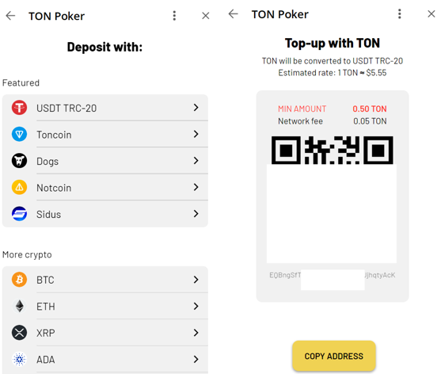Select the USDT TRC-20 Tether icon
Image resolution: width=441 pixels, height=374 pixels.
point(20,108)
